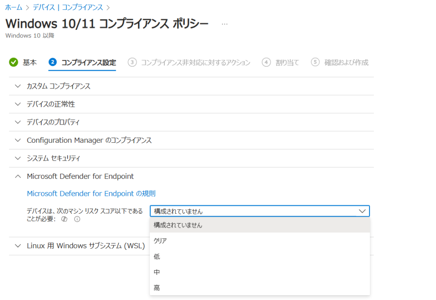Viewport: 436px width, 300px height.
Task: Expand the システム セキュリティ section
Action: pyautogui.click(x=191, y=158)
